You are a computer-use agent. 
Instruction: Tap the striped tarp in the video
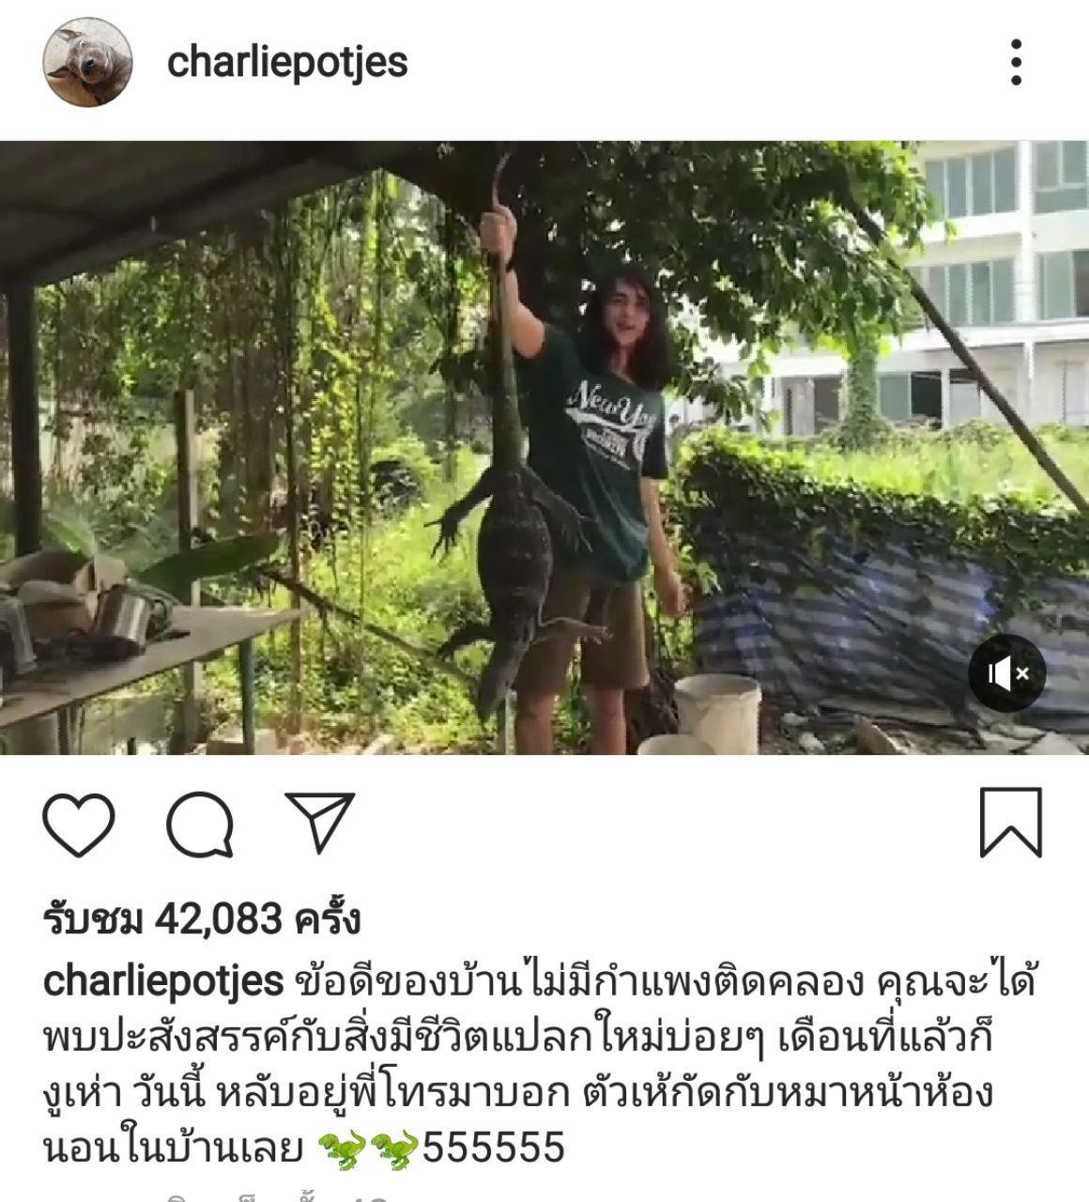[x=892, y=620]
